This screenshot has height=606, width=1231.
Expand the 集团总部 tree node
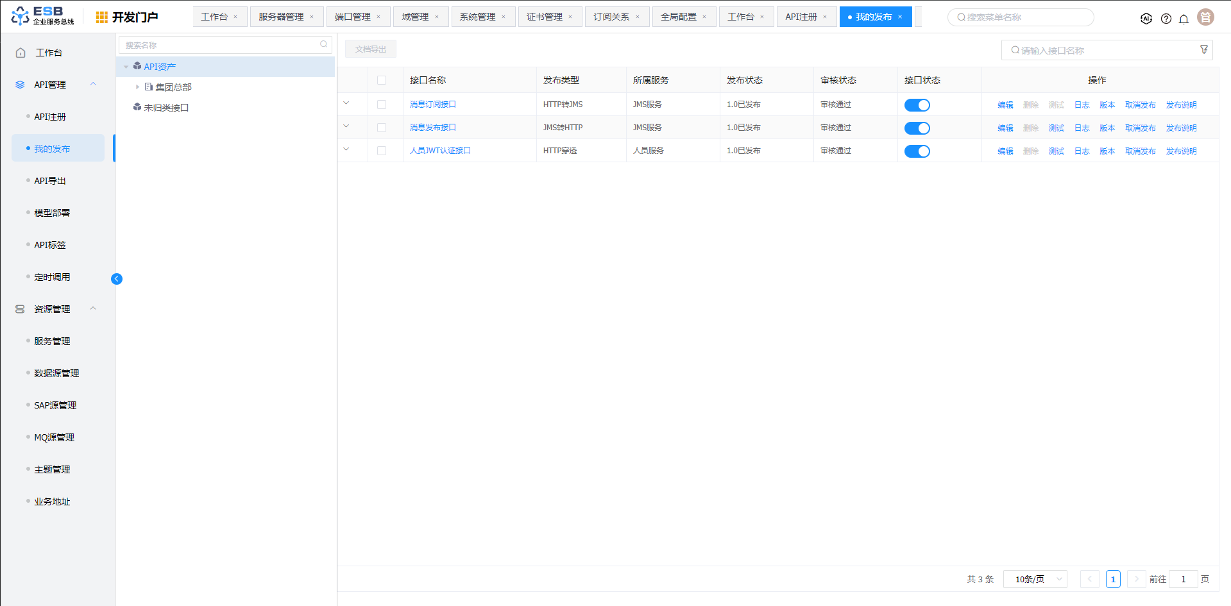[x=137, y=87]
